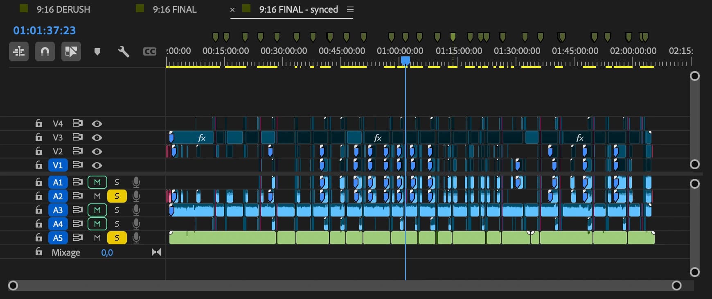Toggle lock on track V1

click(38, 165)
